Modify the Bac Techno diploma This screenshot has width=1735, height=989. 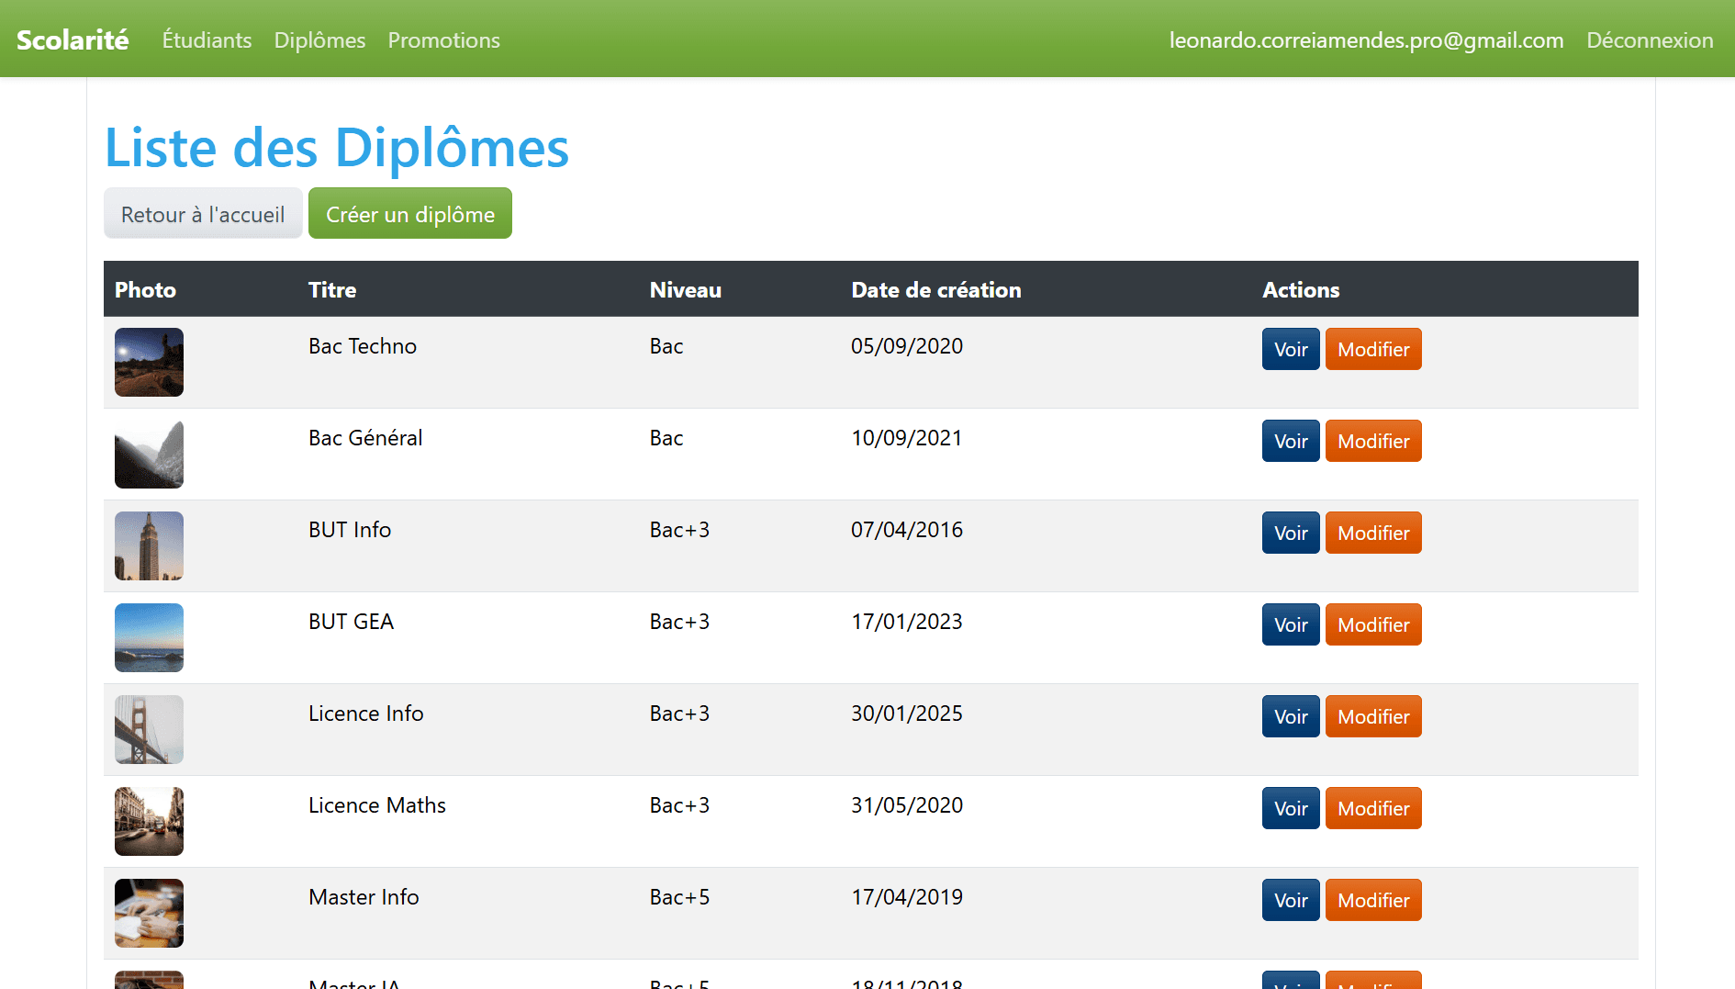[x=1373, y=349]
